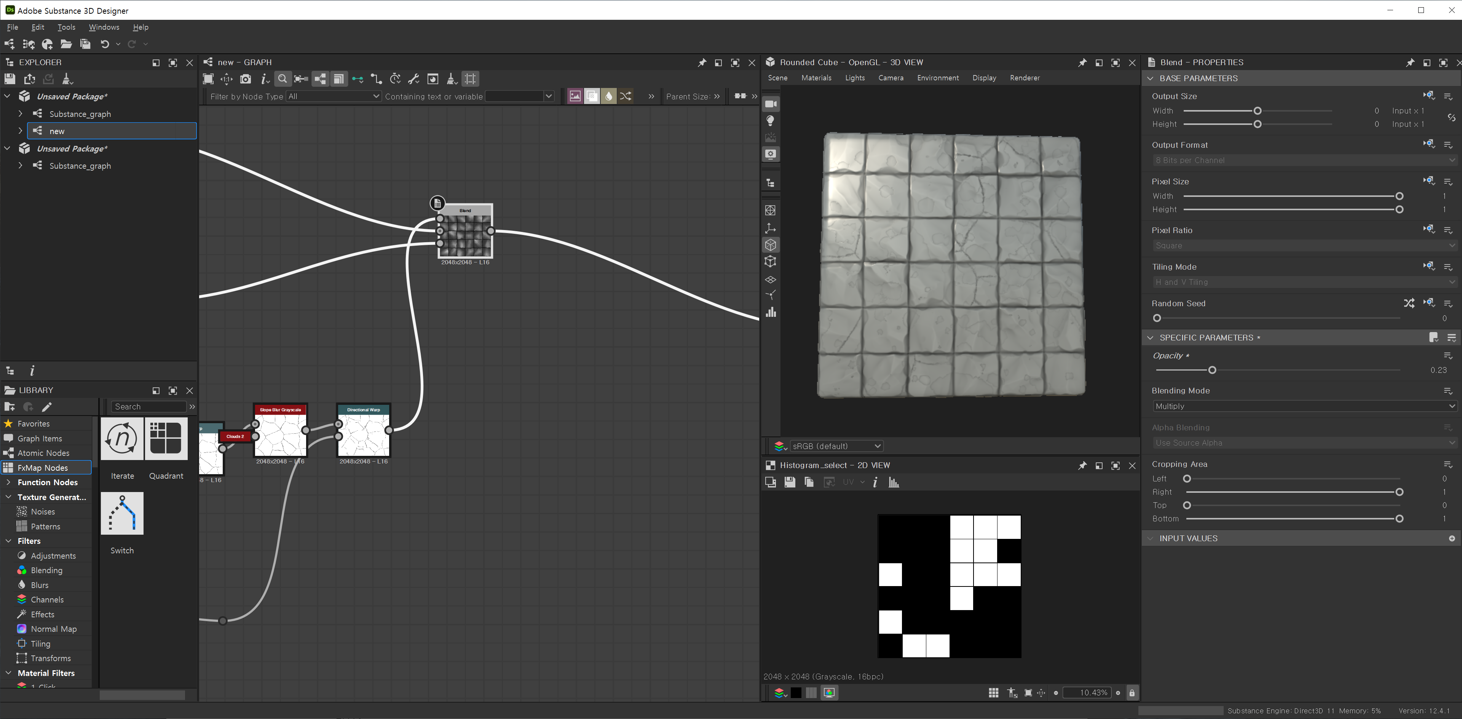Click the randomize seed shuffle icon
Image resolution: width=1462 pixels, height=719 pixels.
1409,304
